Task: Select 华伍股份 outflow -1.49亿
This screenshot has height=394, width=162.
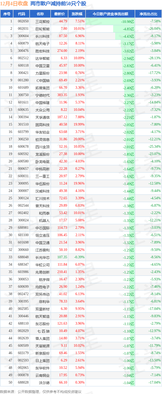Action: coord(129,184)
